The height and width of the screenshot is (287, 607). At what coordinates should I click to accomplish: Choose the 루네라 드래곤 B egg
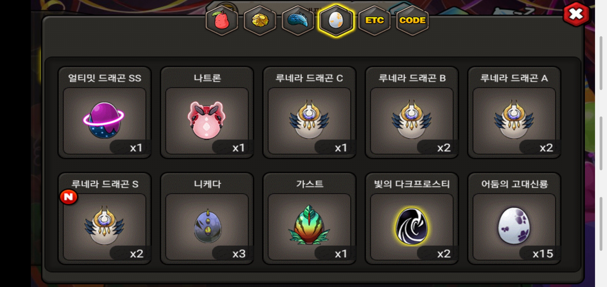tap(412, 112)
